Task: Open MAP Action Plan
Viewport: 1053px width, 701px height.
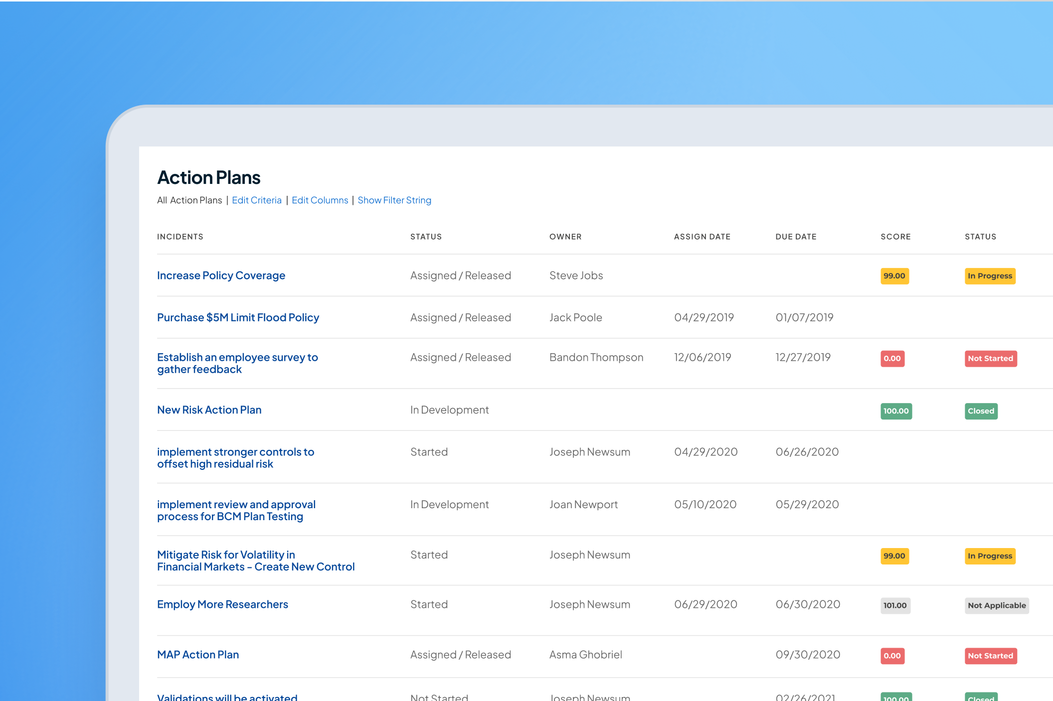Action: point(198,655)
